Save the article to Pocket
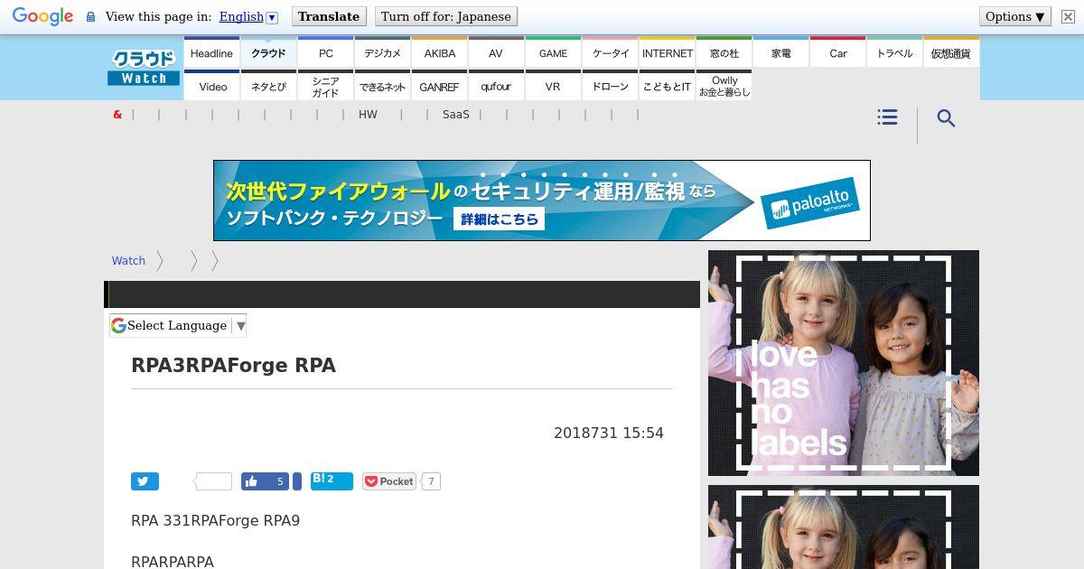Image resolution: width=1084 pixels, height=569 pixels. click(x=389, y=481)
